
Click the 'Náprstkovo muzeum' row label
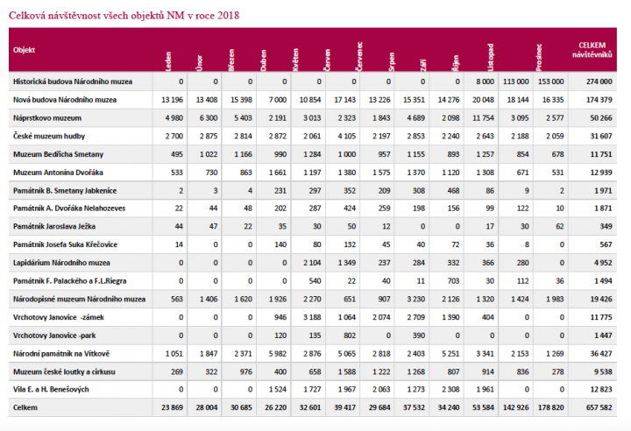click(47, 118)
